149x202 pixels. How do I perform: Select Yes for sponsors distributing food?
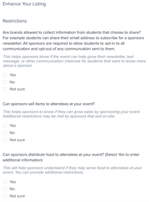coord(5,182)
